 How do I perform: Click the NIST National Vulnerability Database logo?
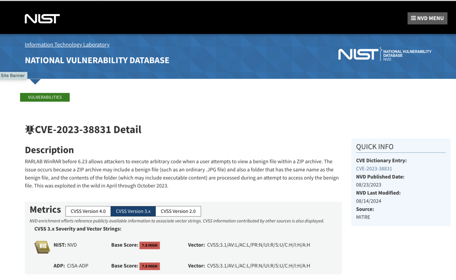tap(384, 54)
